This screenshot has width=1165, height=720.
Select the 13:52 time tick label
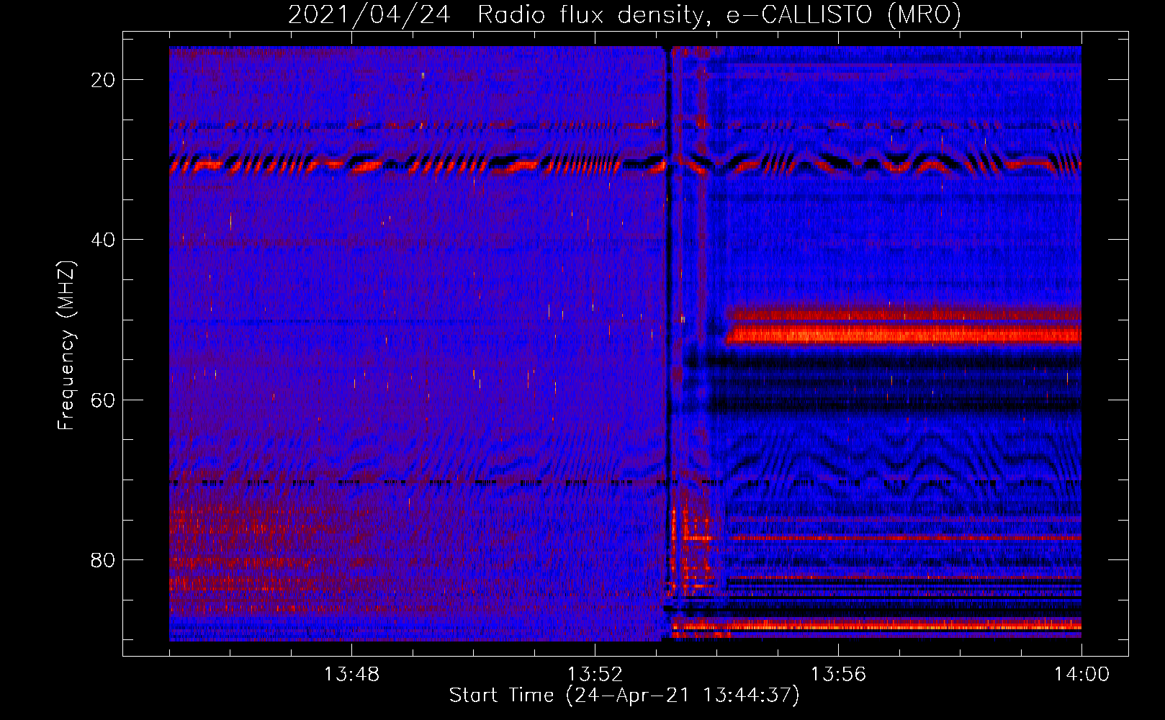595,675
